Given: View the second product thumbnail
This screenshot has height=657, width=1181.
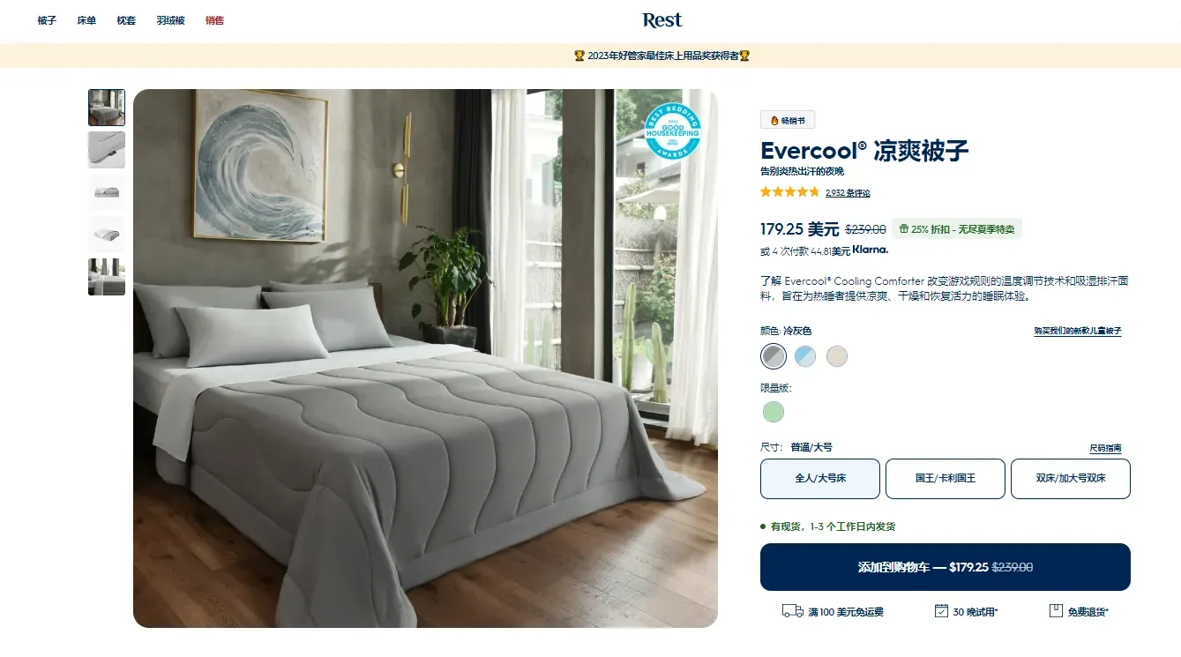Looking at the screenshot, I should [x=107, y=150].
